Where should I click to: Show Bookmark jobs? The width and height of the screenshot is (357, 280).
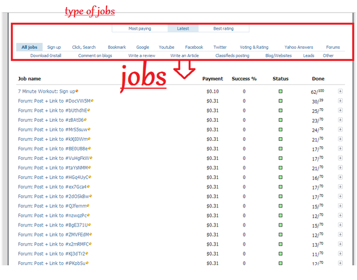(117, 48)
